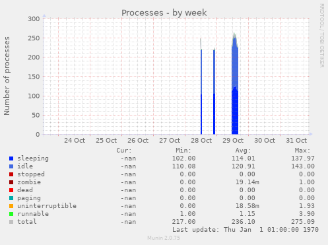The height and width of the screenshot is (245, 328).
Task: Click the uninterruptible legend color swatch
Action: coord(11,206)
